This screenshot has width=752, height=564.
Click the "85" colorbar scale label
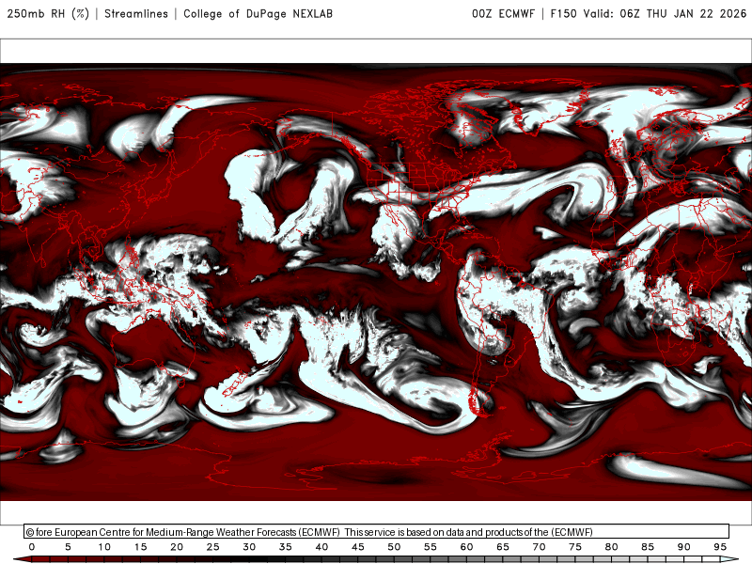pos(648,547)
